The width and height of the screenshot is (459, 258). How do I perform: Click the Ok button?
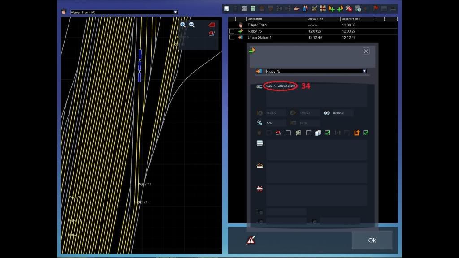[372, 240]
